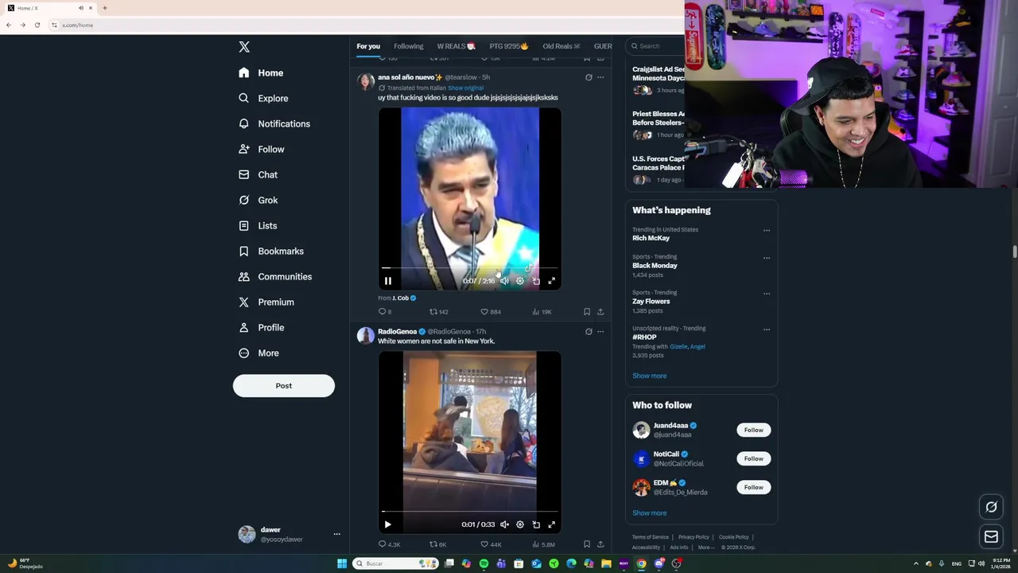Screen dimensions: 1018x573
Task: Open the Windows Start menu
Action: pyautogui.click(x=342, y=563)
